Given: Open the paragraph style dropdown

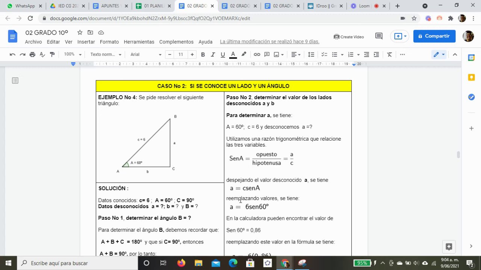Looking at the screenshot, I should (x=106, y=54).
